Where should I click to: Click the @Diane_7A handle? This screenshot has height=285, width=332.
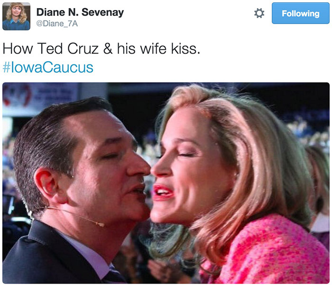pyautogui.click(x=57, y=23)
